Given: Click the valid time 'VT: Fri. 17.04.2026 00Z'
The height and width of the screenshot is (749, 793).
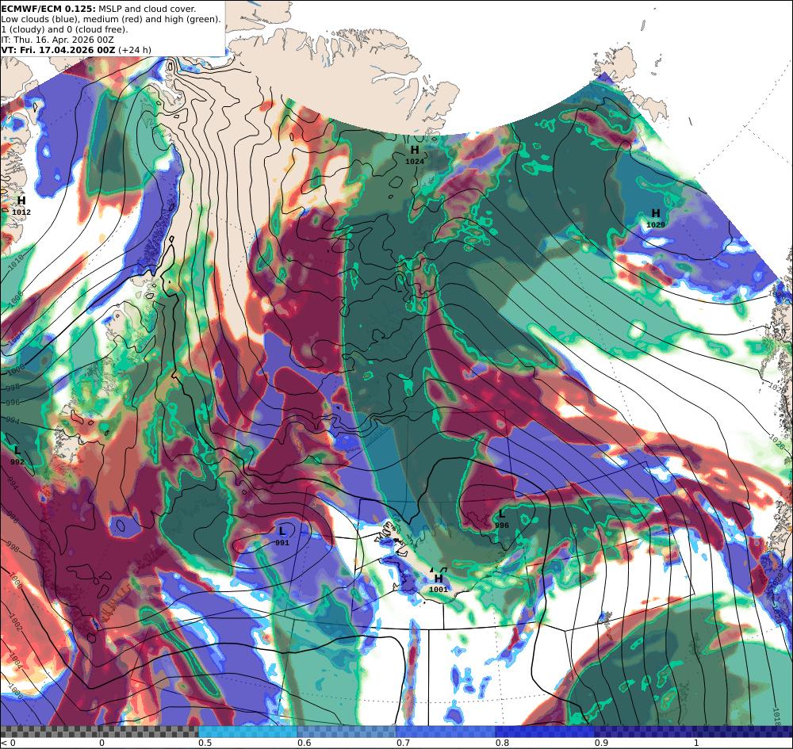Looking at the screenshot, I should point(58,50).
